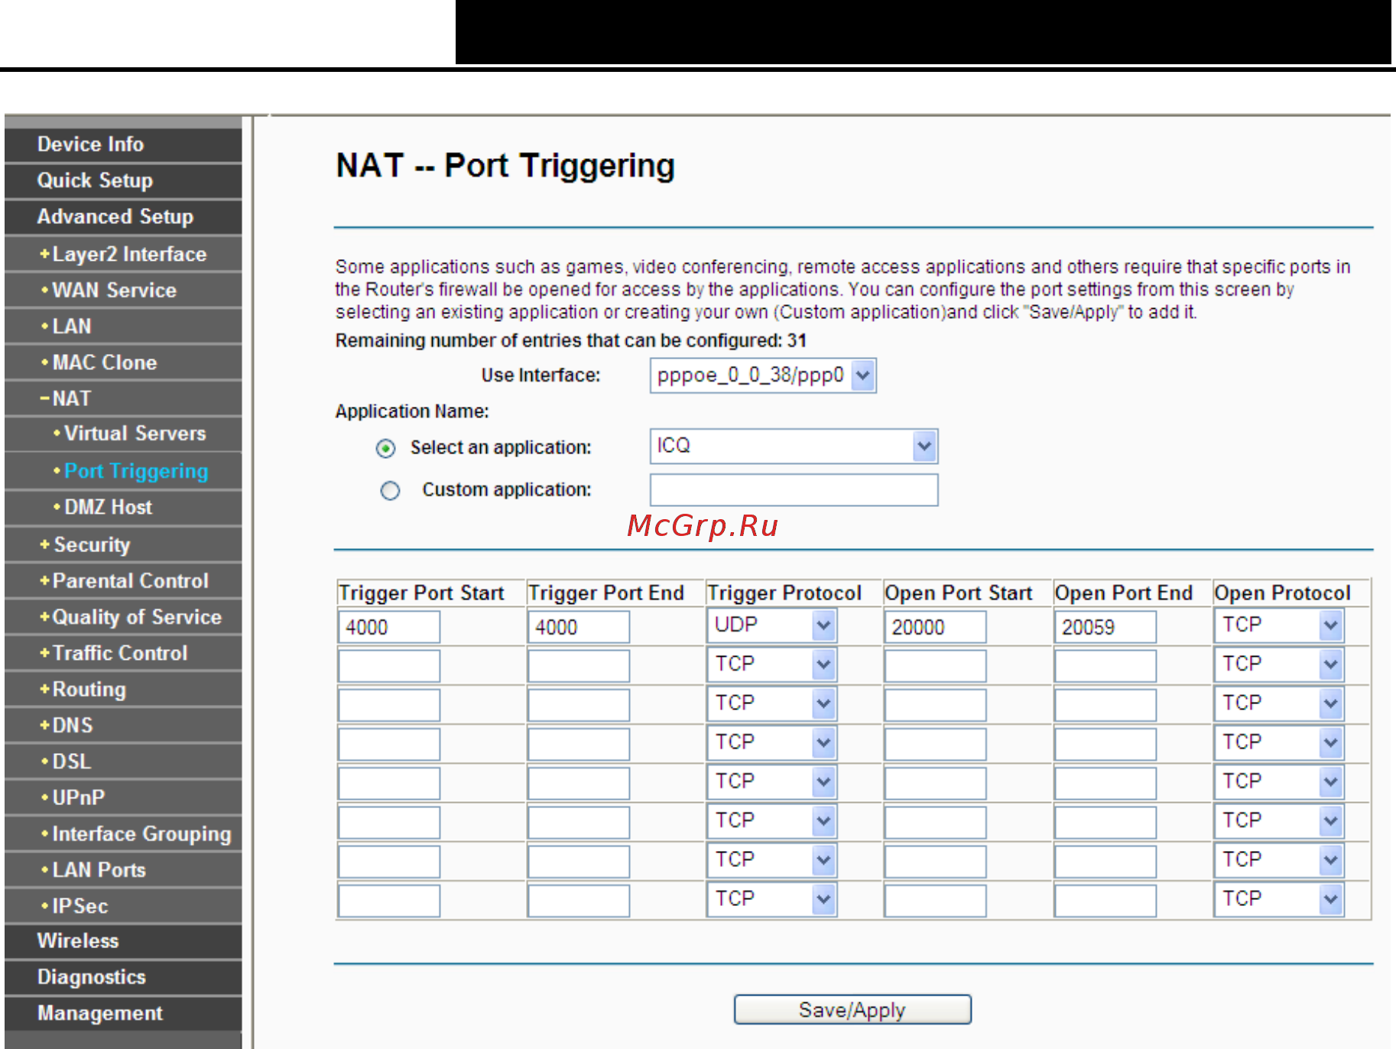Open Use Interface dropdown pppoe_0_0_38/ppp0
1396x1049 pixels.
click(x=763, y=375)
